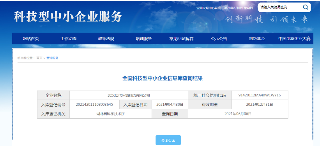Open 常见问题解答 page

point(181,39)
